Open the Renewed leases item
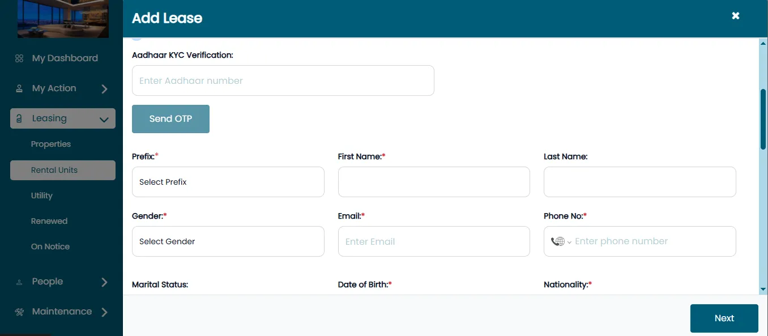The height and width of the screenshot is (336, 768). (49, 221)
